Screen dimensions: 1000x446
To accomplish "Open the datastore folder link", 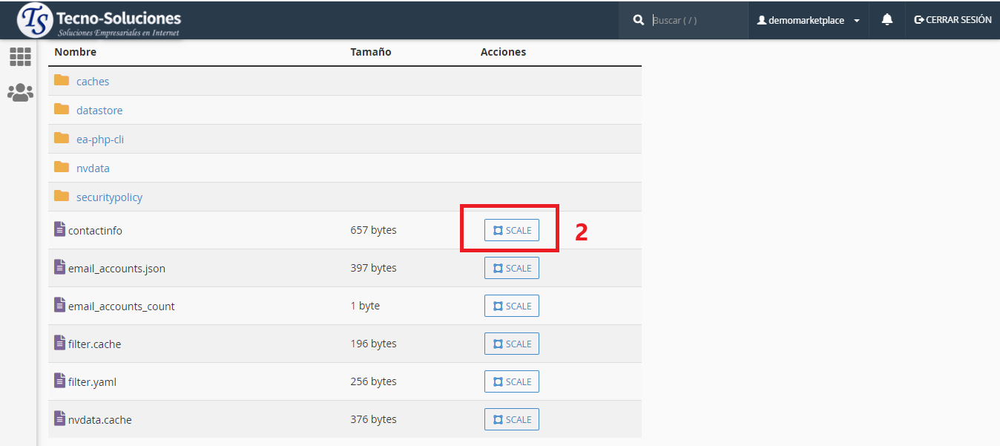I will [x=99, y=111].
